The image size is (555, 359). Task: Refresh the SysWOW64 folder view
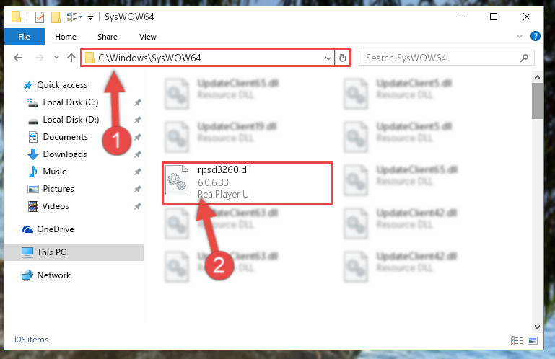(343, 58)
